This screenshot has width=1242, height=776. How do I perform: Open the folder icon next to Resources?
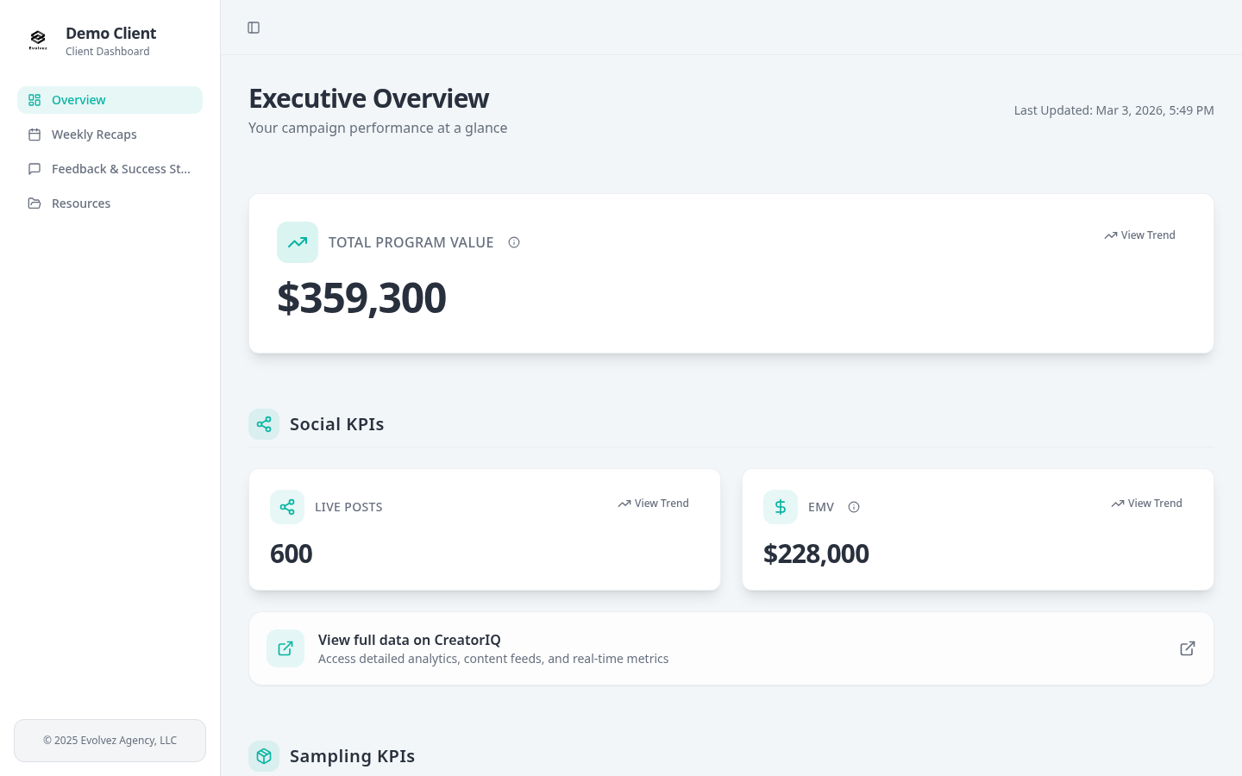click(x=34, y=203)
